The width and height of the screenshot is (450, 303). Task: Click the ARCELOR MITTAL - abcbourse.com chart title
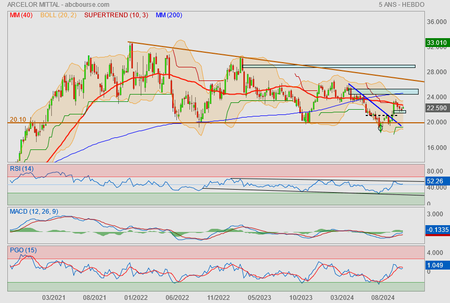tap(58, 5)
